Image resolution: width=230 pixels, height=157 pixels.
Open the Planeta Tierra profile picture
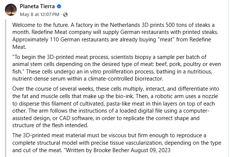pyautogui.click(x=11, y=10)
